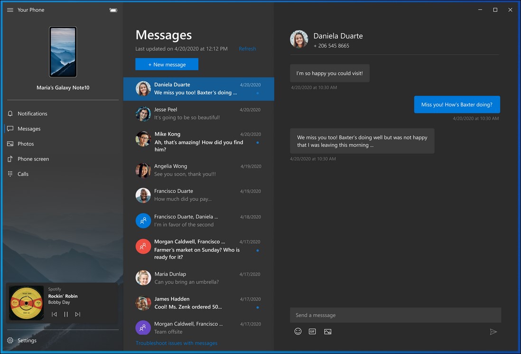Click the send message arrow
Image resolution: width=521 pixels, height=354 pixels.
click(x=493, y=332)
